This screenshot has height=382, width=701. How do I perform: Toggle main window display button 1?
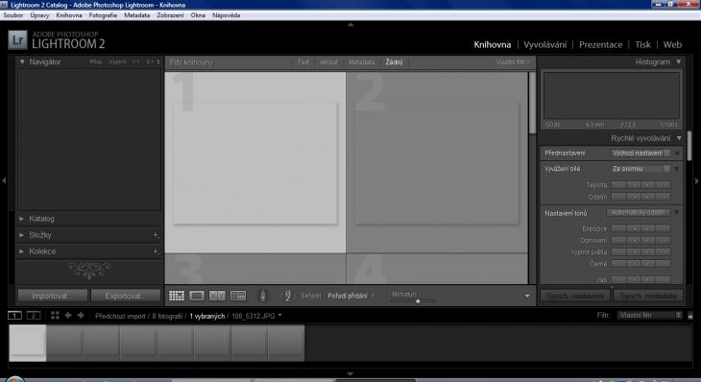coord(14,316)
